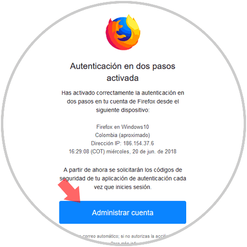This screenshot has width=247, height=247.
Task: Click the correo automático footer text
Action: pyautogui.click(x=100, y=236)
